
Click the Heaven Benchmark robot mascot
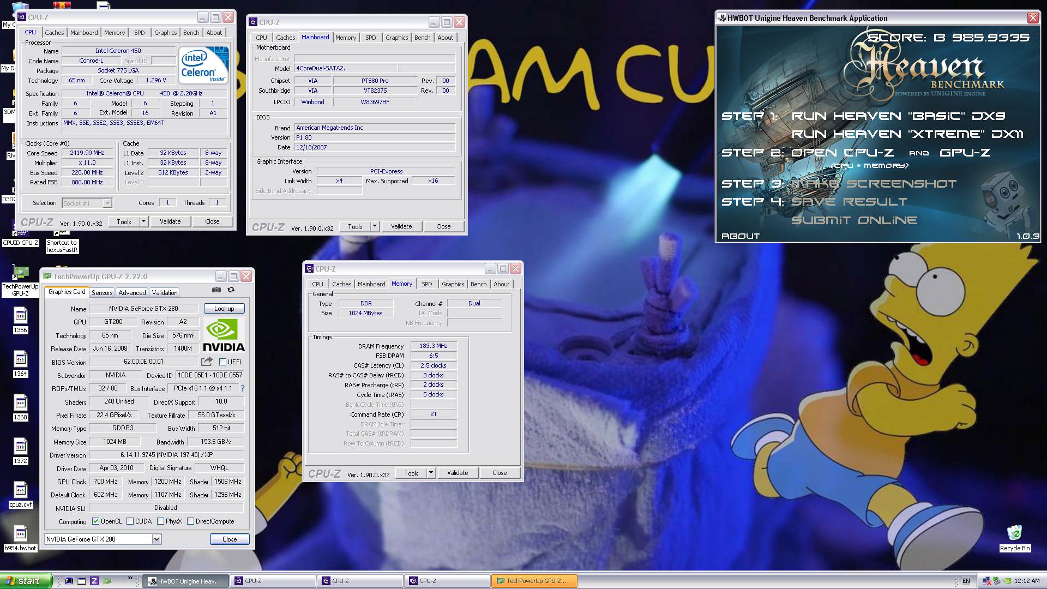coord(1006,202)
